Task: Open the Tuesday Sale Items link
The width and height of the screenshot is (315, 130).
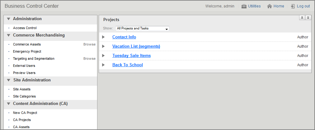Action: (131, 56)
